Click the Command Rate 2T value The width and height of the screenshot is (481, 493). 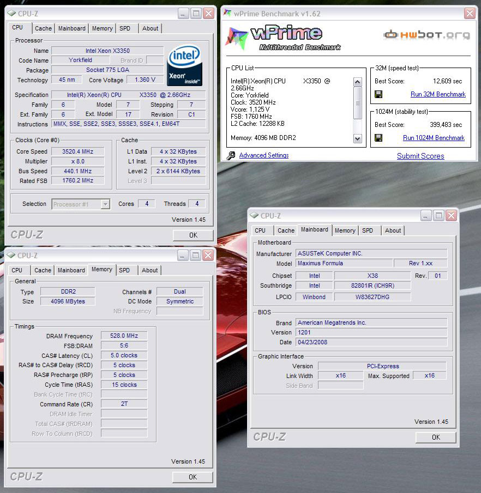tap(124, 404)
